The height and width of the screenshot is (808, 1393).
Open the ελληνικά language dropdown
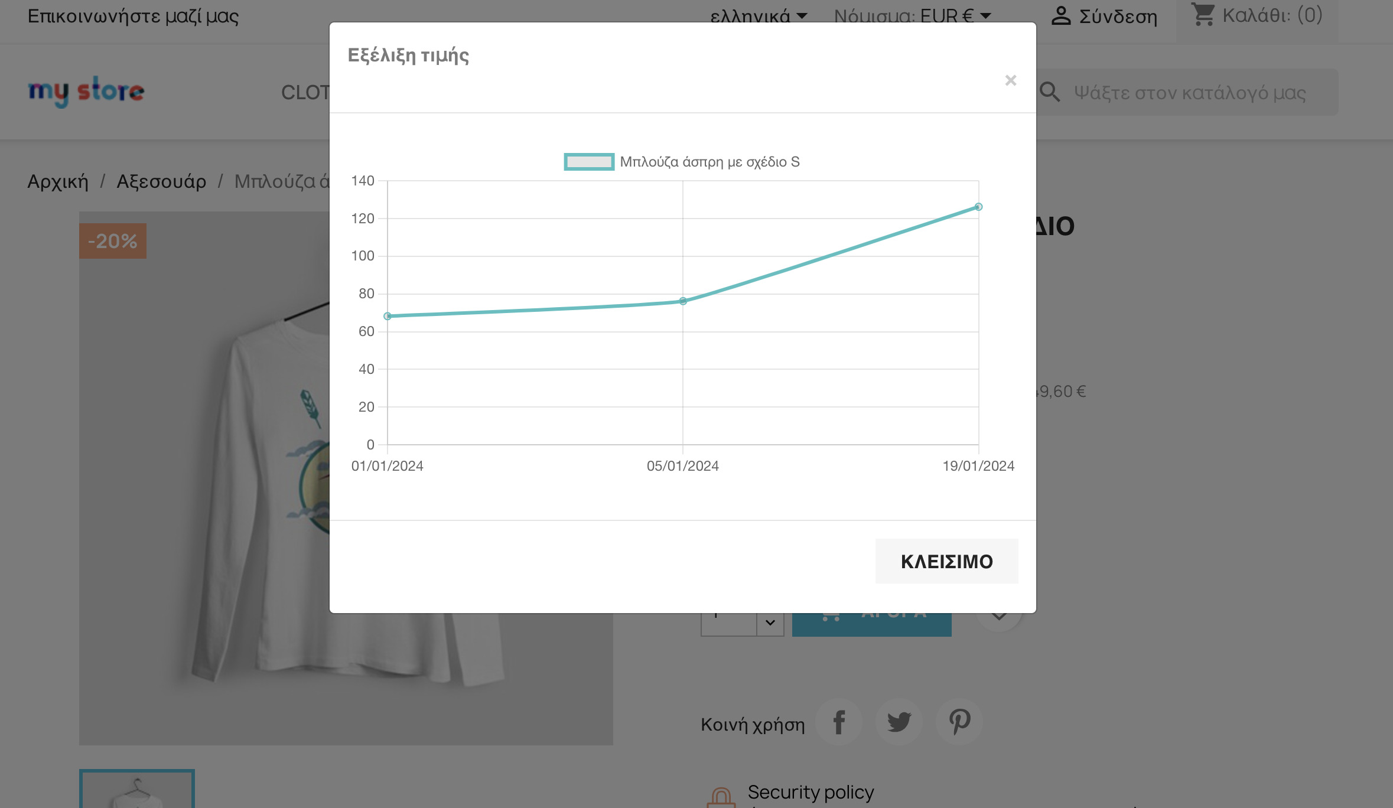[x=759, y=16]
